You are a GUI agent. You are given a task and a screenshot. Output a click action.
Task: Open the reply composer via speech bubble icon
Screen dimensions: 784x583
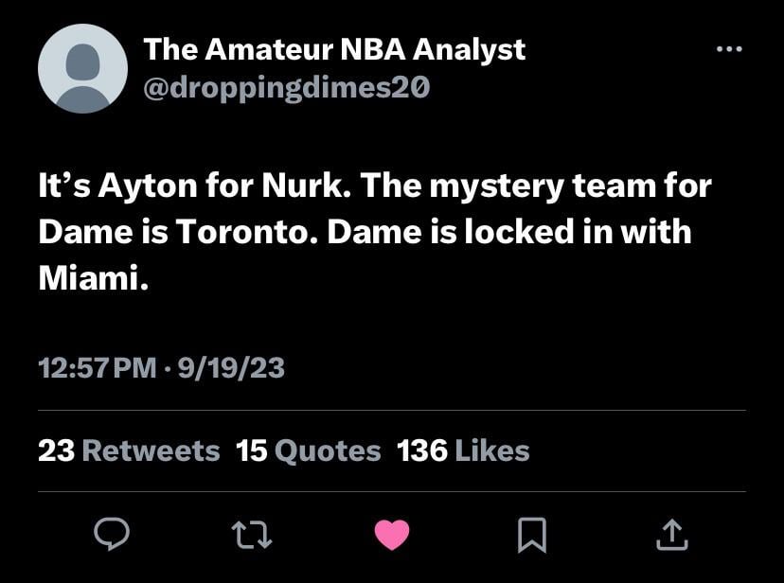(112, 537)
